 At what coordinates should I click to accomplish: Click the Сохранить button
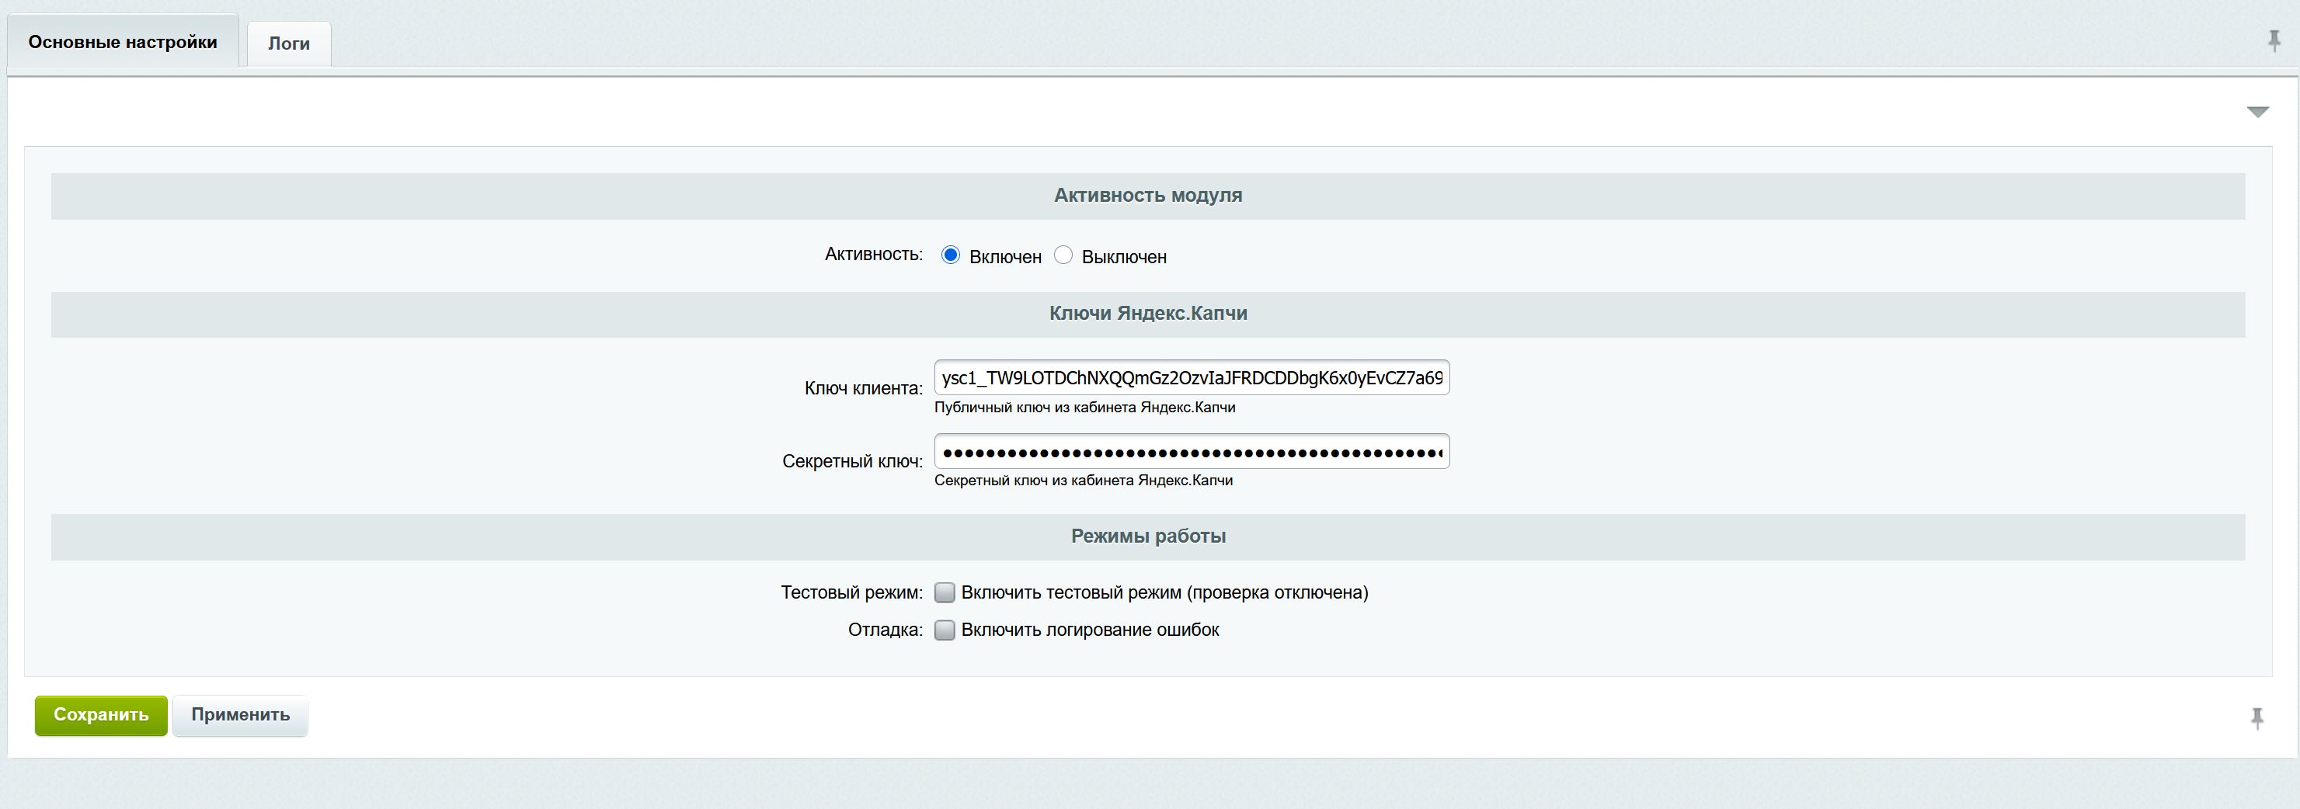(101, 715)
